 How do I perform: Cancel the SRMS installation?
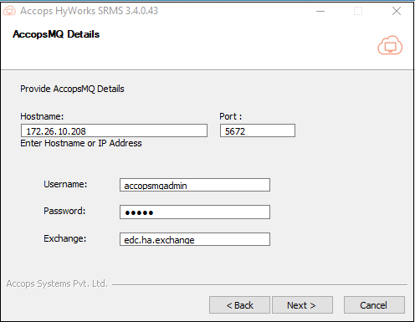coord(374,305)
